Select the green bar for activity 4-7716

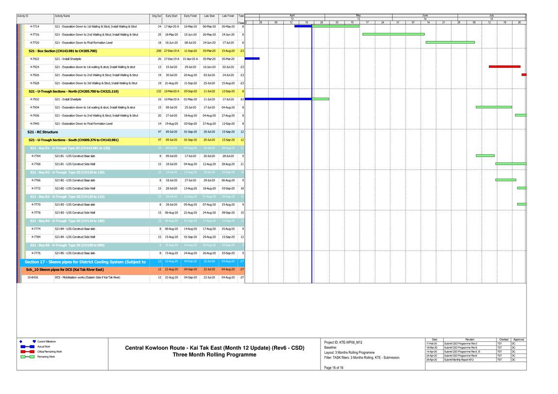pyautogui.click(x=393, y=34)
